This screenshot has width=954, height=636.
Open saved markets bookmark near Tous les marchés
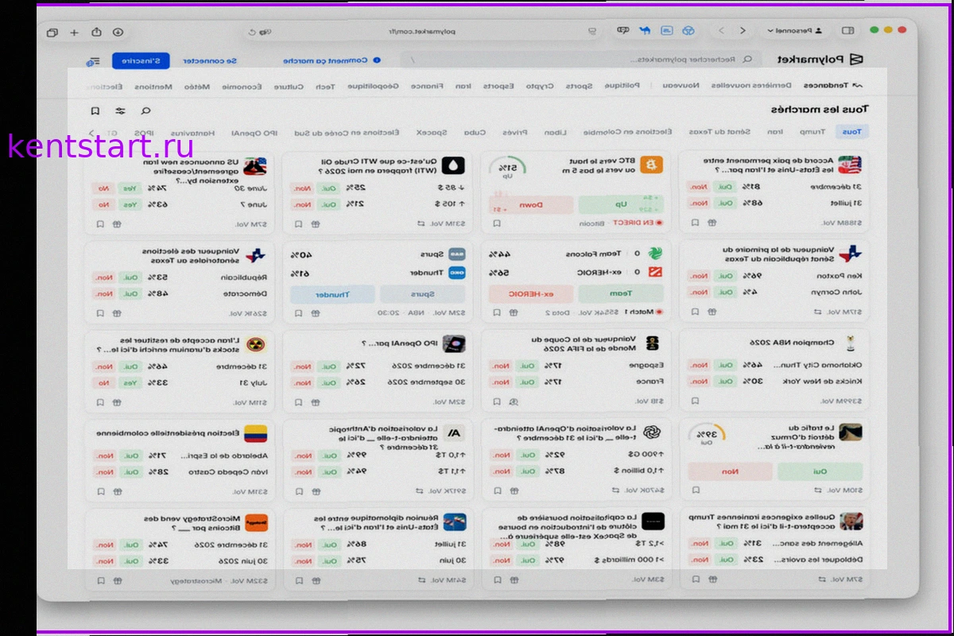[x=95, y=111]
